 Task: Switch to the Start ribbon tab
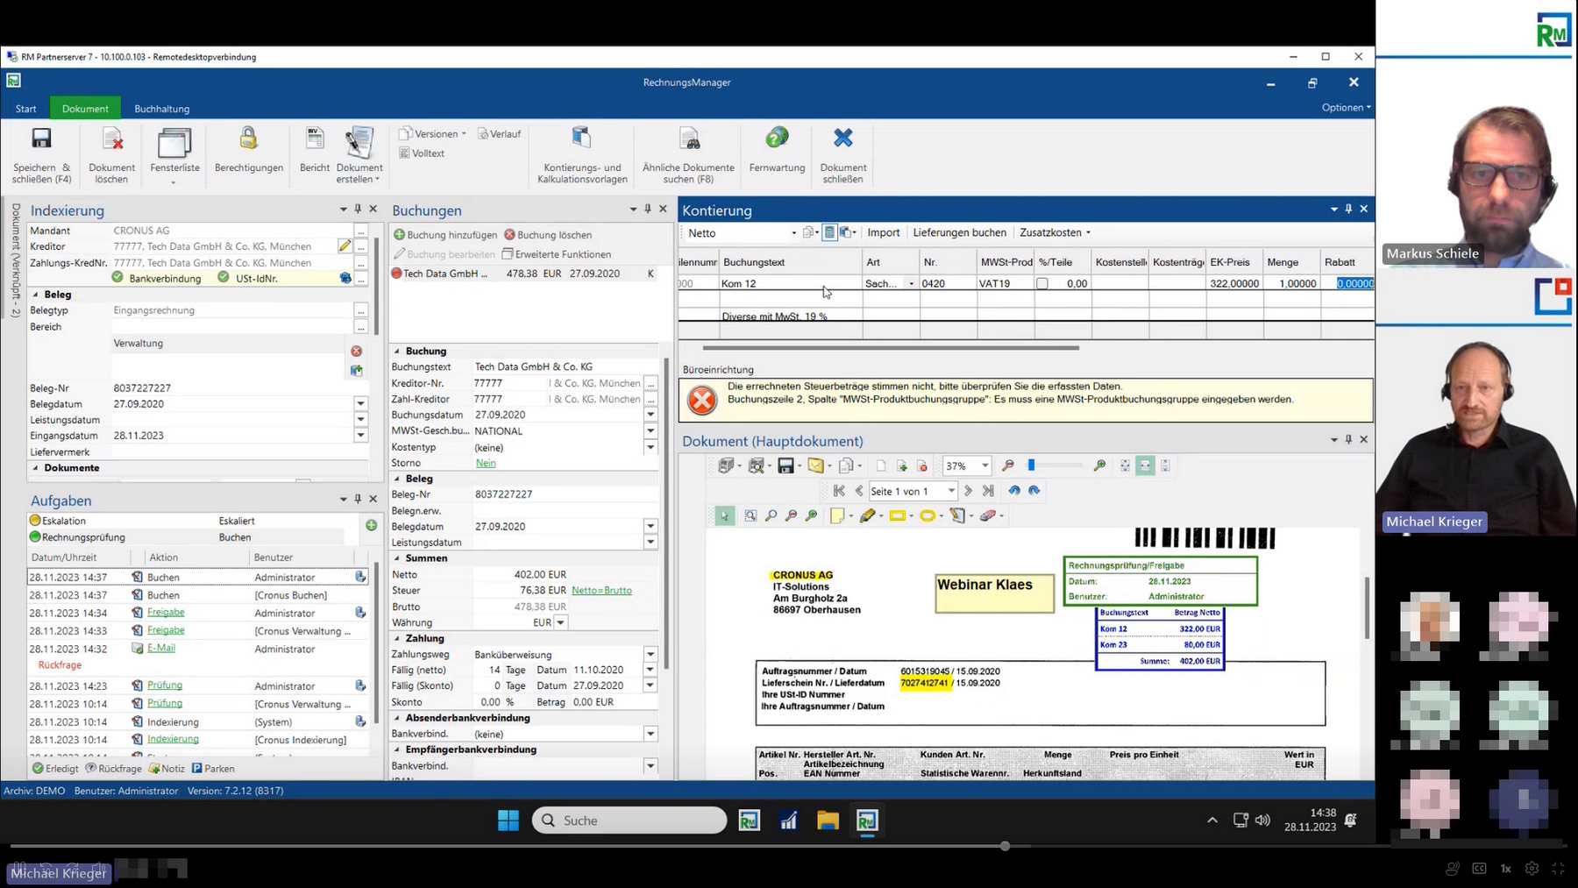[26, 109]
